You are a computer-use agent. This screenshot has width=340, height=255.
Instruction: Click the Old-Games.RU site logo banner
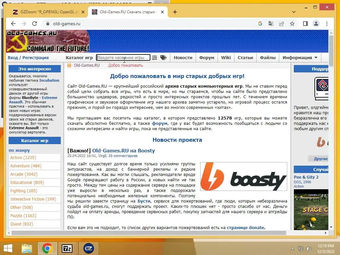[48, 41]
